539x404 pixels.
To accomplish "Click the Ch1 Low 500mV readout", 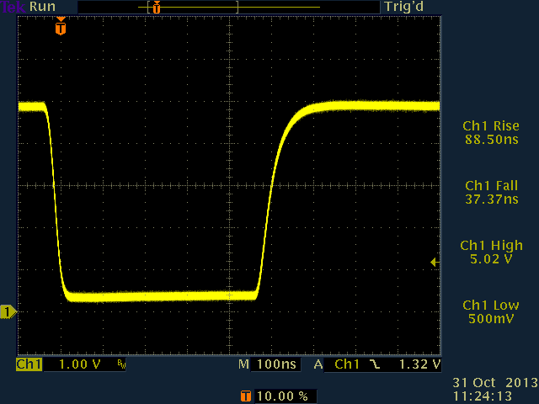I will [489, 311].
